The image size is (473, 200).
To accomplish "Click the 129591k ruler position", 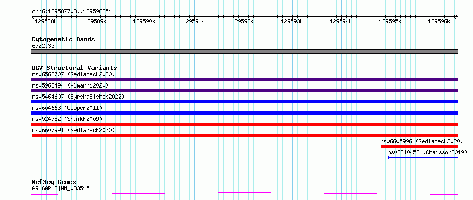I will coord(193,21).
